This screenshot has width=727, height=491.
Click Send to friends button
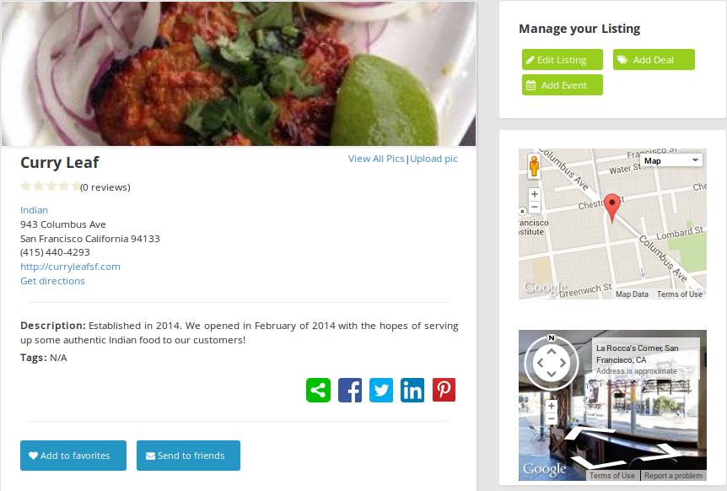point(188,456)
